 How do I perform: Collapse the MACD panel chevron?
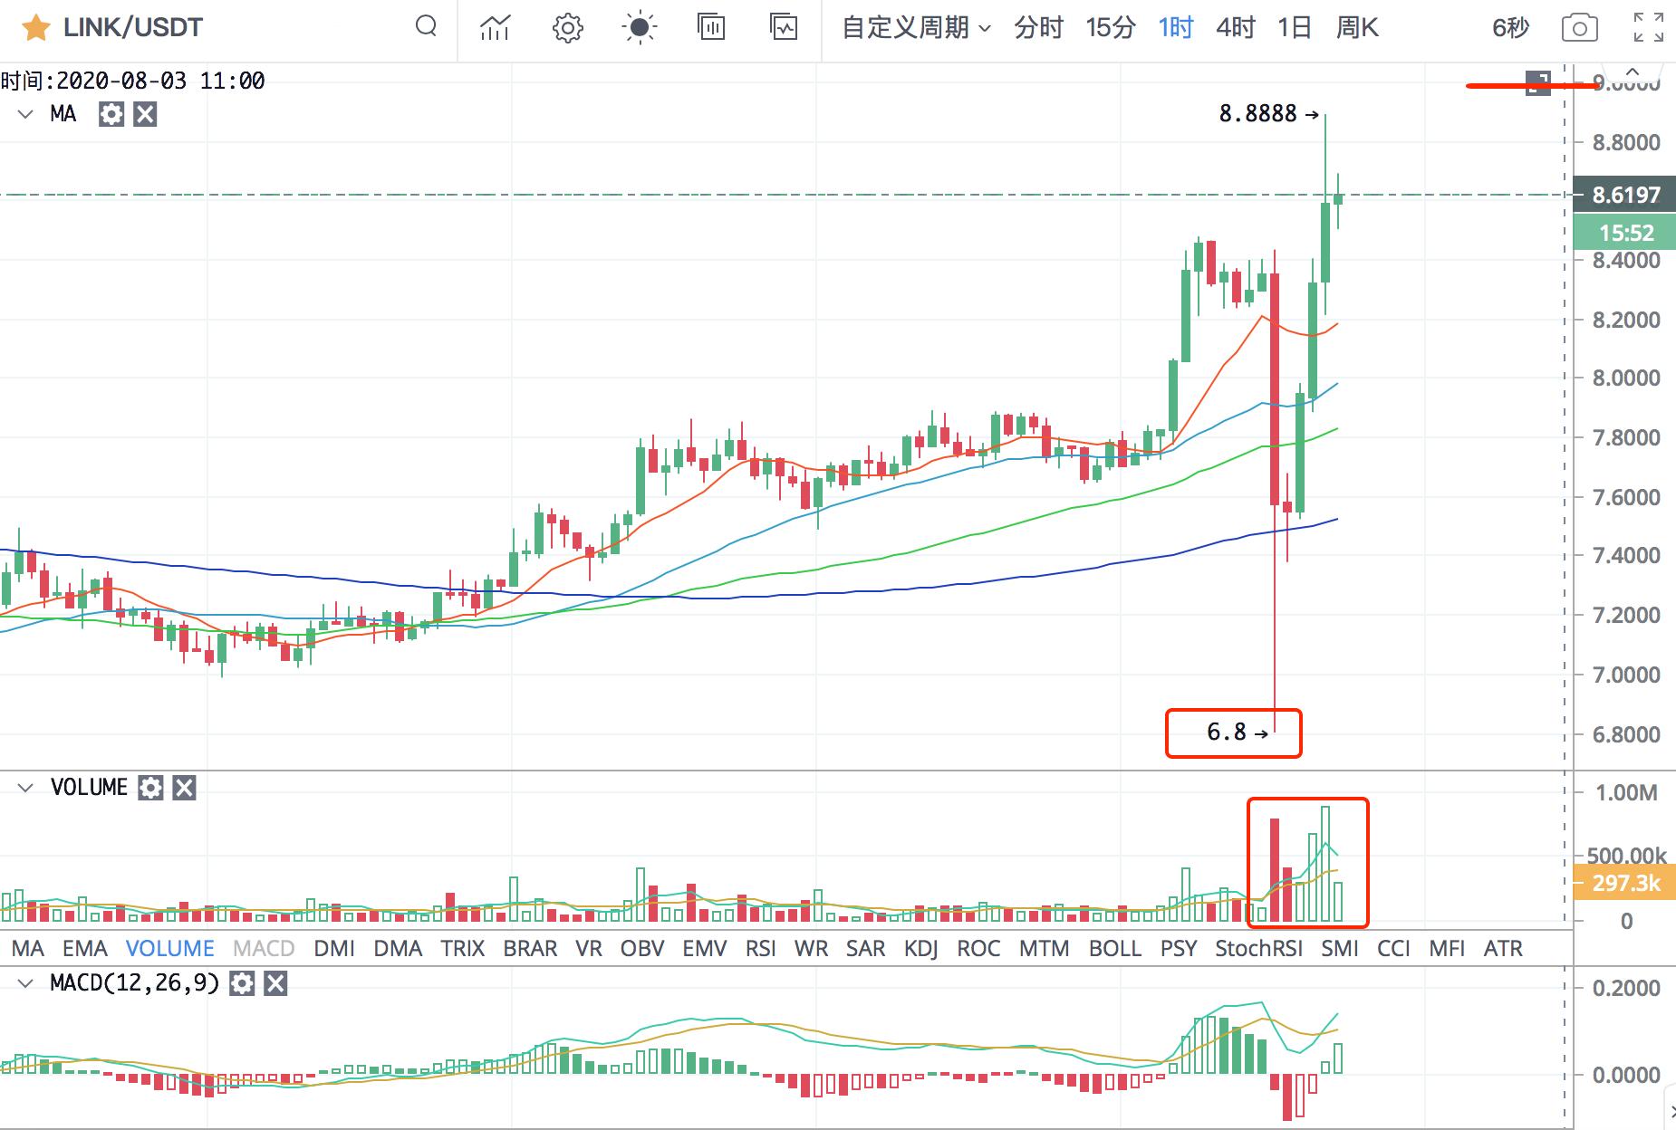click(26, 983)
